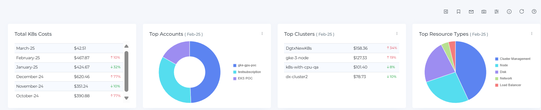Click the Load Balancer red legend swatch

tap(497, 85)
